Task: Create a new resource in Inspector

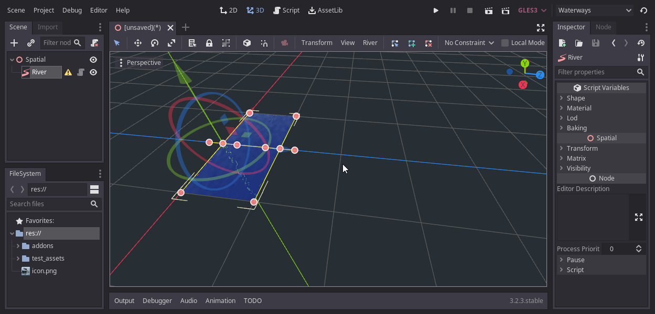Action: click(x=562, y=43)
